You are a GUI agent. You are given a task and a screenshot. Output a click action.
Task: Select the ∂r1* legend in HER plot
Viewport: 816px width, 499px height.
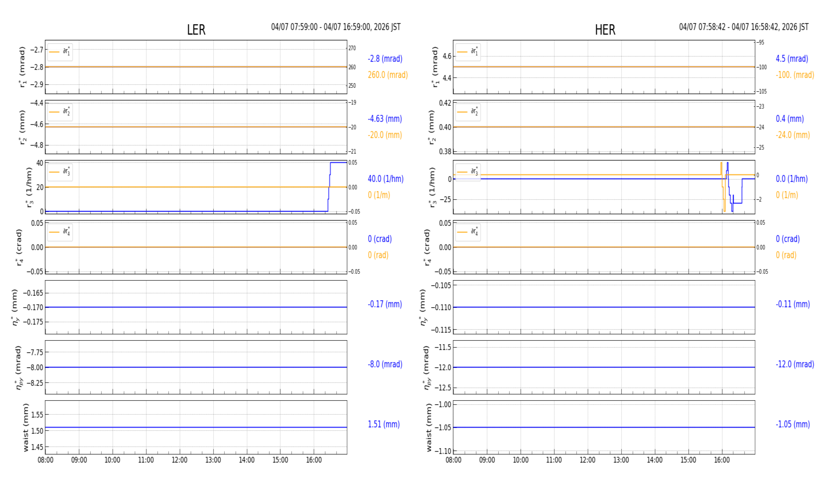pos(468,52)
